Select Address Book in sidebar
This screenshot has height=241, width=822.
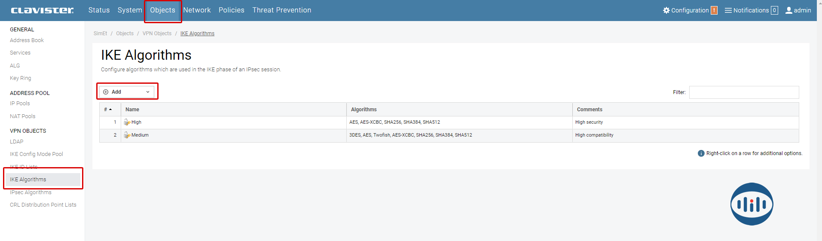(27, 40)
